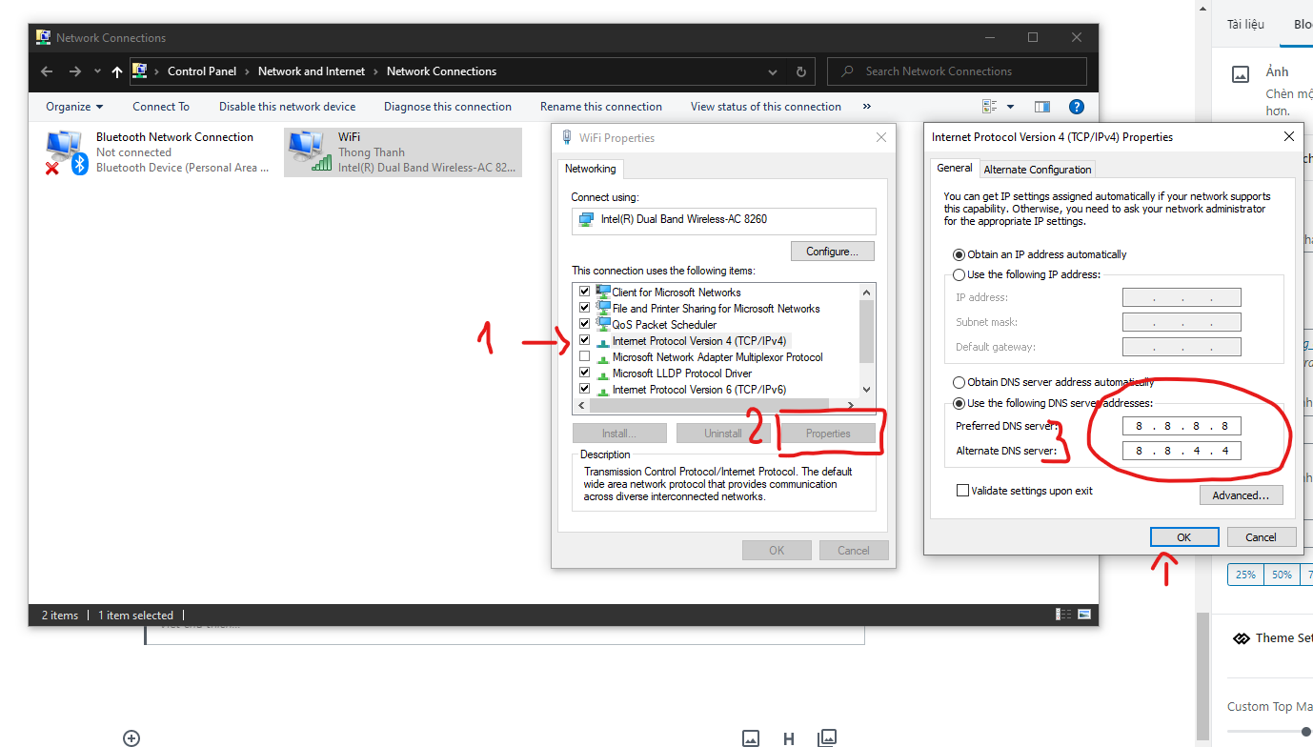Toggle the preview pane icon
Screen dimensions: 1313x747
pyautogui.click(x=1041, y=107)
